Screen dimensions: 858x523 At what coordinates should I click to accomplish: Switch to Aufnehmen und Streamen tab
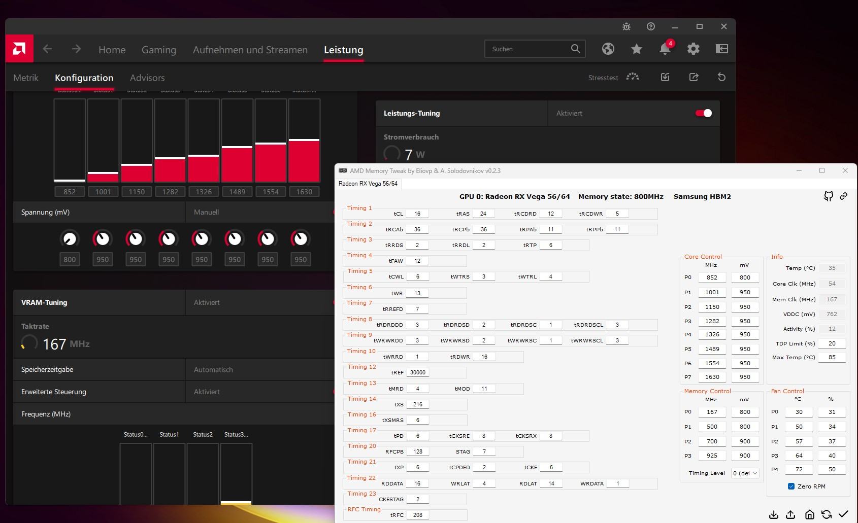[250, 50]
